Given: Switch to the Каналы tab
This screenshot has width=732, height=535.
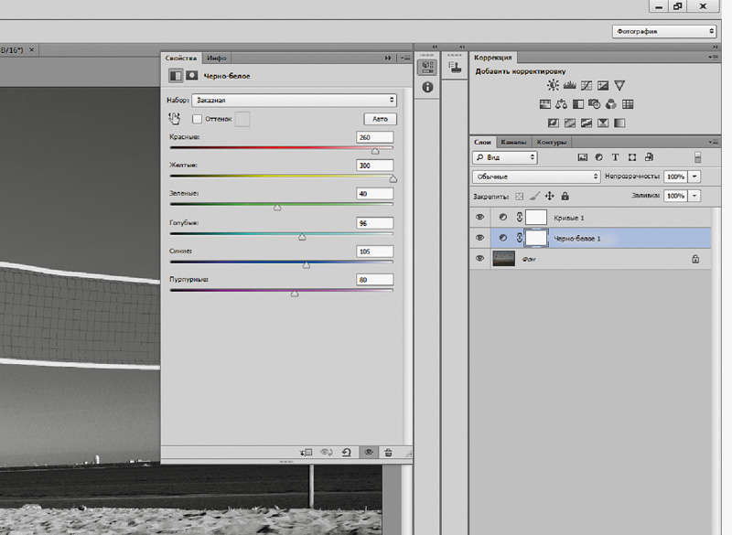Looking at the screenshot, I should coord(513,143).
